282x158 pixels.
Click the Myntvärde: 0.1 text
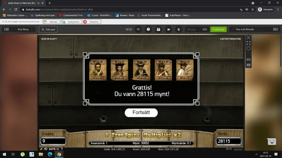[x=181, y=143]
